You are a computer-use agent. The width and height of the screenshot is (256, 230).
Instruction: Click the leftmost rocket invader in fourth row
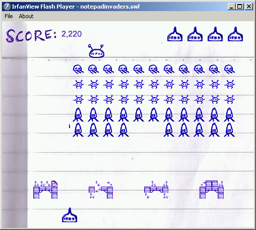pos(78,114)
